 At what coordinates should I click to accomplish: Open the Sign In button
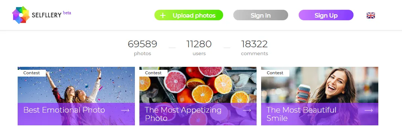pos(260,15)
